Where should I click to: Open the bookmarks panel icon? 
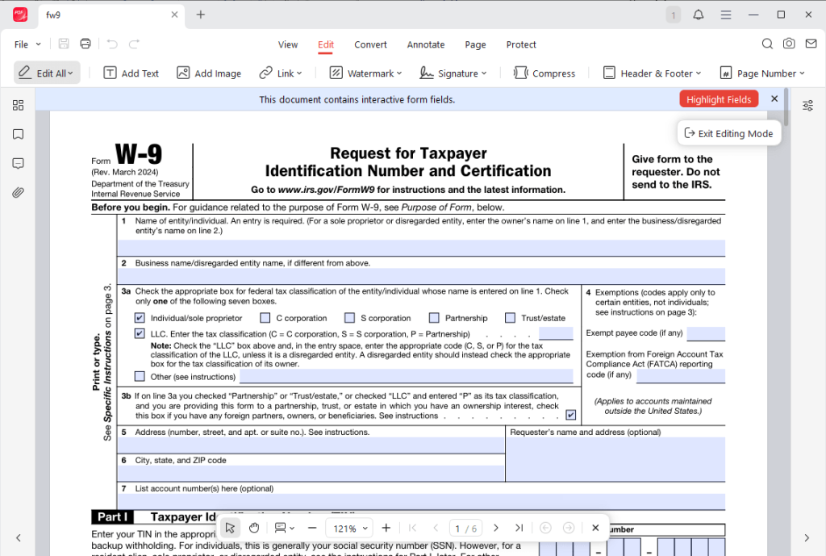pyautogui.click(x=18, y=135)
